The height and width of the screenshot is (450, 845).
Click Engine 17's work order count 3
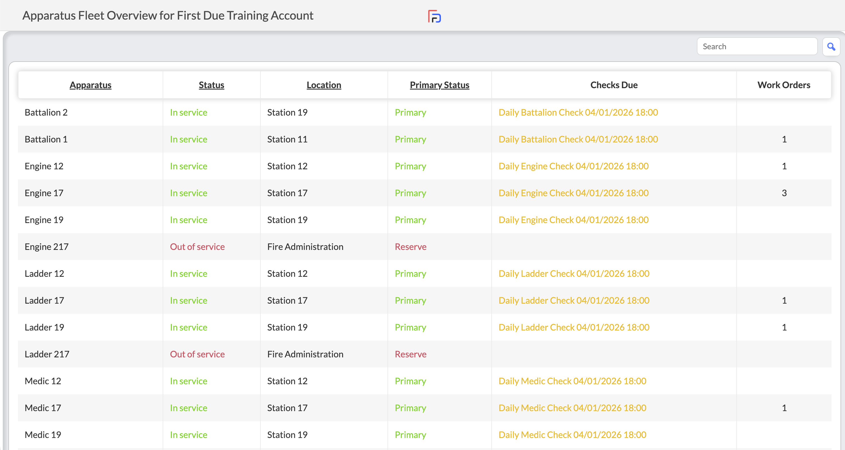tap(784, 193)
